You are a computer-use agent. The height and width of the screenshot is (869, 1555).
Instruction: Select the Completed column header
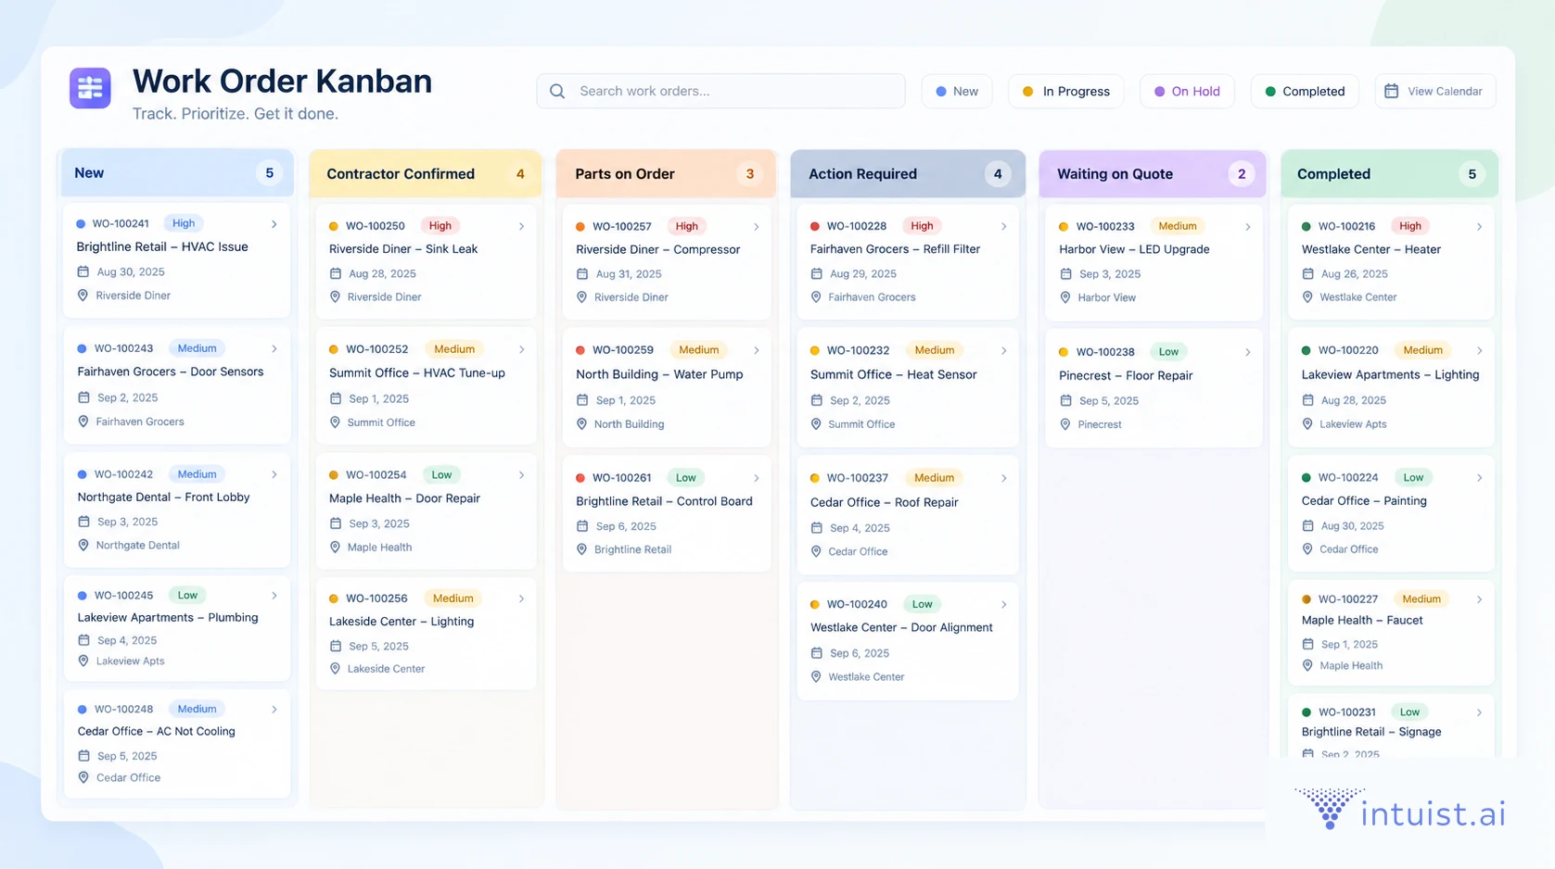click(x=1390, y=174)
